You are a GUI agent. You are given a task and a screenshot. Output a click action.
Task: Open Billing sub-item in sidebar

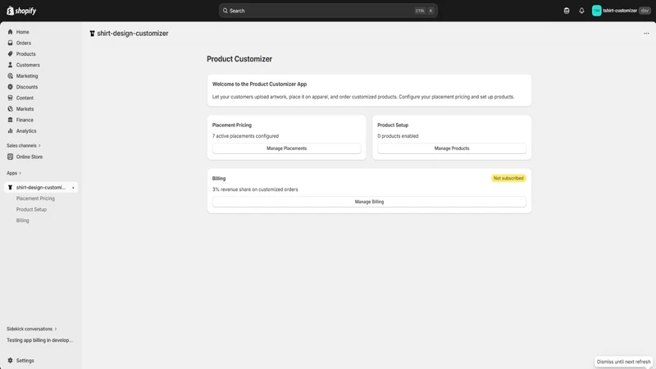click(x=23, y=220)
